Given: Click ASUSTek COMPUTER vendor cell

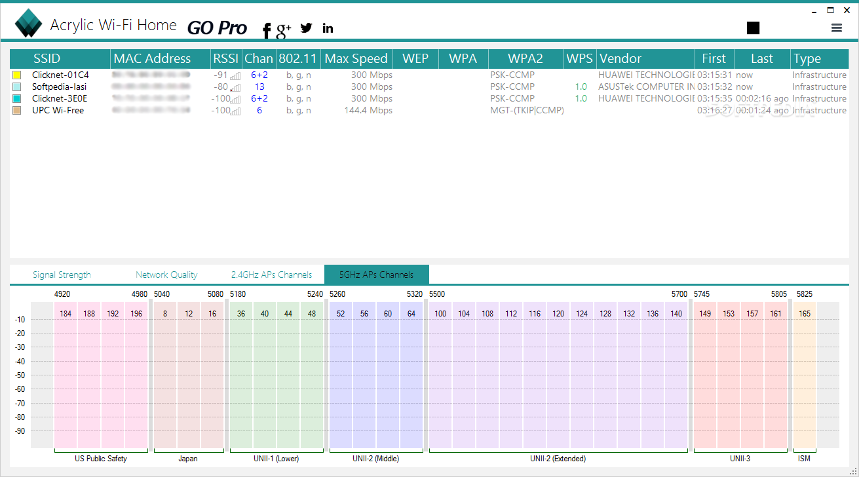Looking at the screenshot, I should click(646, 87).
